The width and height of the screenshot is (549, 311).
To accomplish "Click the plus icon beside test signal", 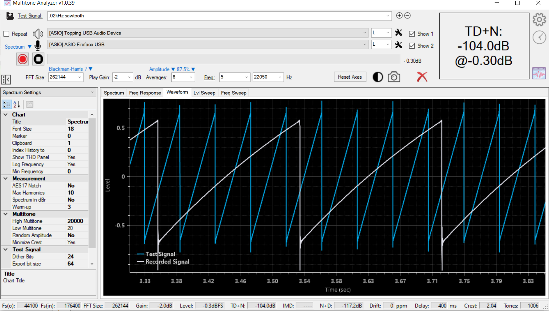I will point(399,16).
